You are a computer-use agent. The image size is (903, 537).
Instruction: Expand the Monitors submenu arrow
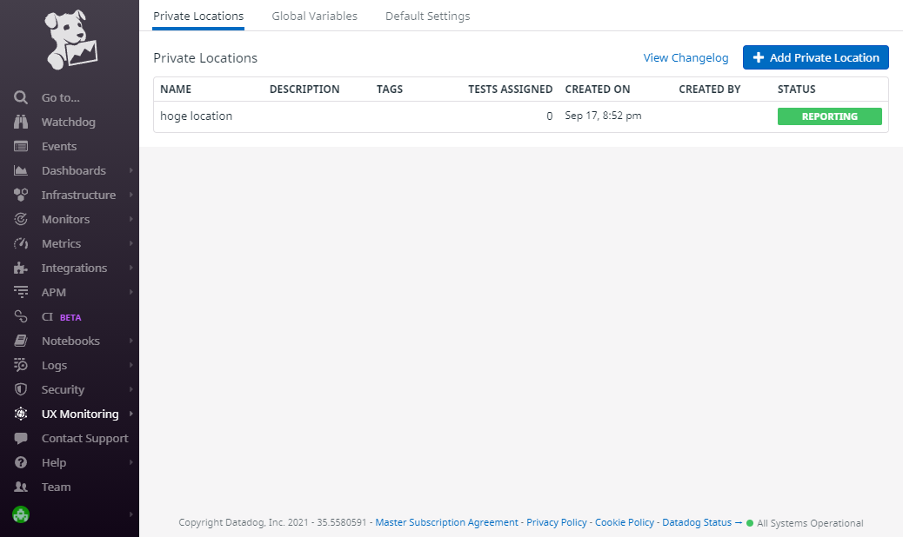[131, 219]
